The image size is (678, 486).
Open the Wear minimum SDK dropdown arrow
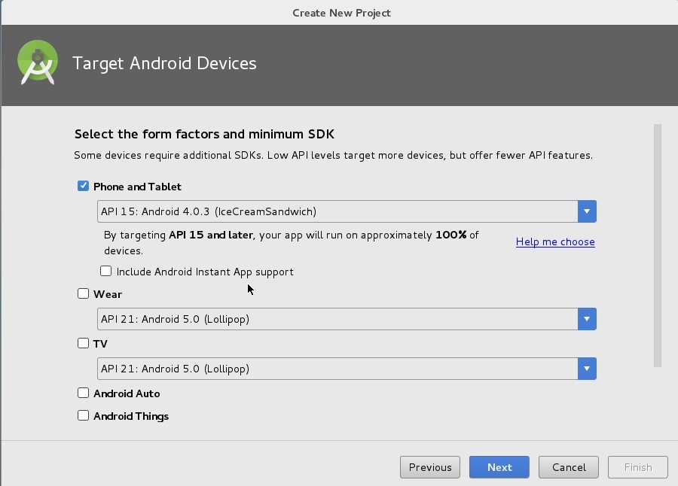click(587, 319)
